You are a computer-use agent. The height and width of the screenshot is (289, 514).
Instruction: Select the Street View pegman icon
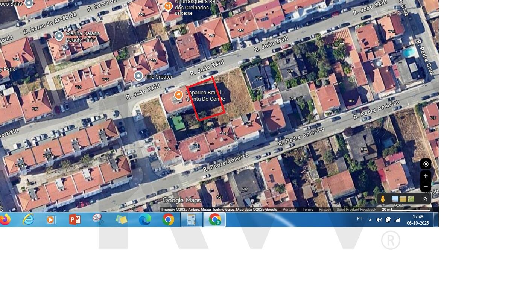coord(383,199)
